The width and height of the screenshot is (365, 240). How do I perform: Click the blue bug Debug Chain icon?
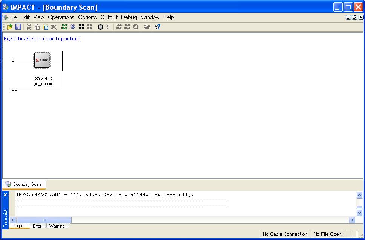pos(73,27)
